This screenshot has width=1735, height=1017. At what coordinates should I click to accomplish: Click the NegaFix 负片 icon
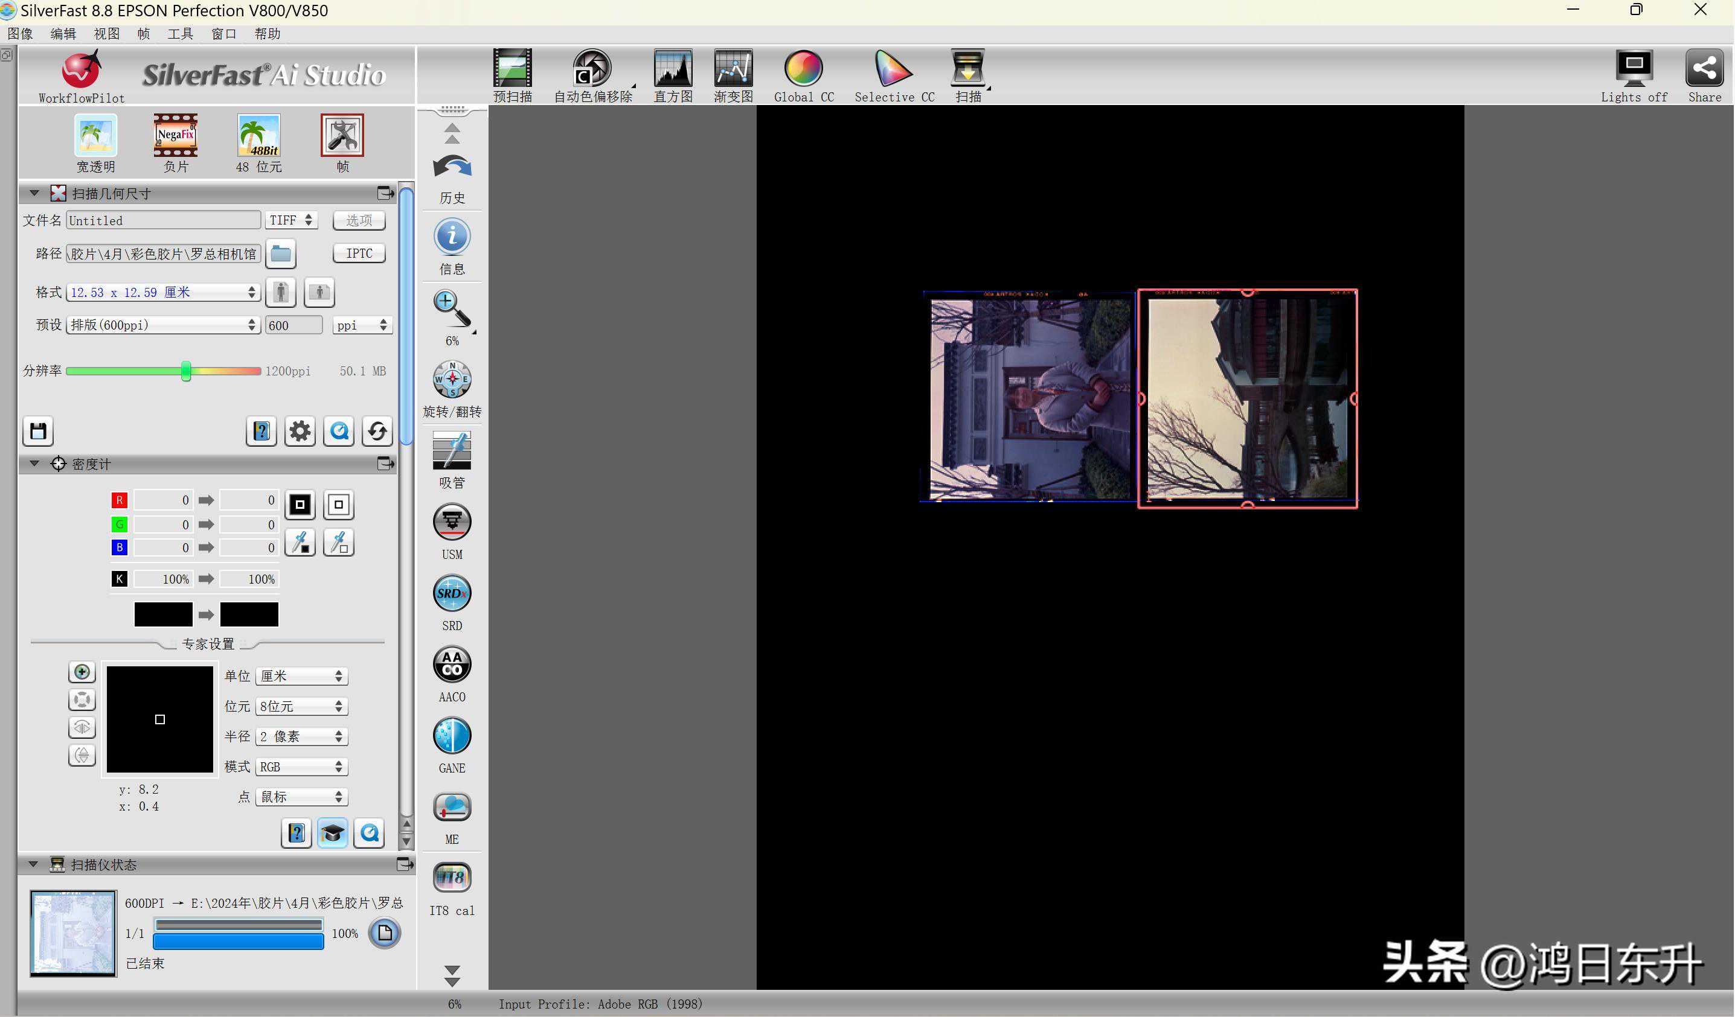pos(176,136)
